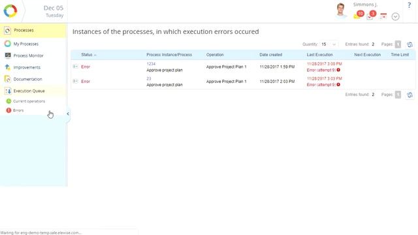This screenshot has width=418, height=235.
Task: Open the help question mark icon
Action: (x=409, y=5)
